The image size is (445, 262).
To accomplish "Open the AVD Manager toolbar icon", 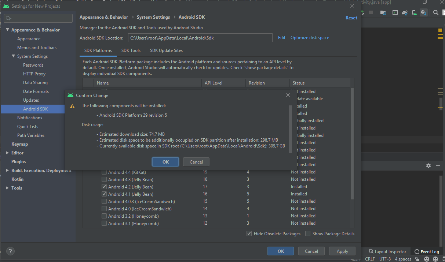I will tap(414, 12).
